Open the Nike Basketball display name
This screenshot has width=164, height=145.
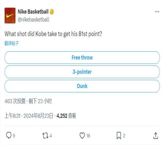coord(33,12)
